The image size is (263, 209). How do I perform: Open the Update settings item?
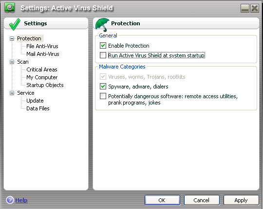(x=35, y=101)
